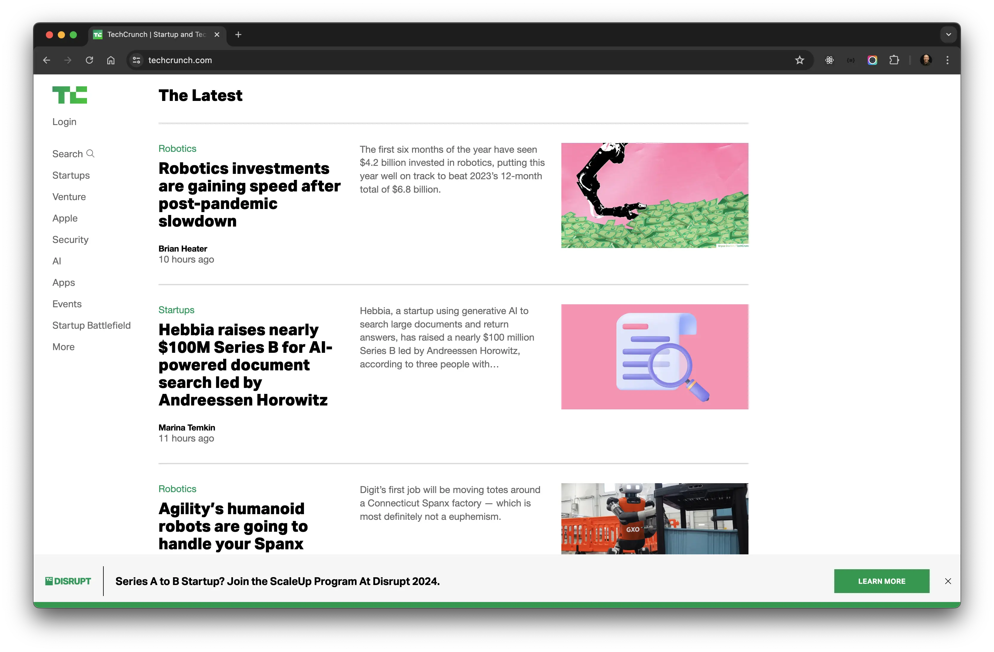Open Venture in the sidebar menu
This screenshot has height=652, width=994.
(69, 196)
